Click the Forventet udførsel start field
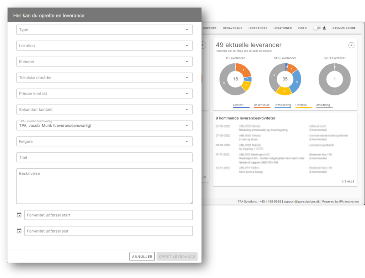This screenshot has height=278, width=365. 108,215
